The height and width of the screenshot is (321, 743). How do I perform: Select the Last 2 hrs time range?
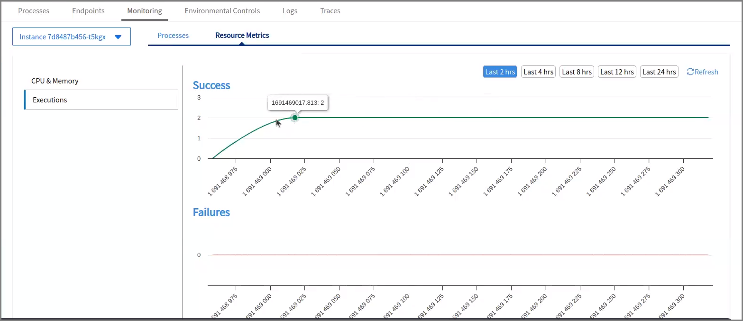pos(500,72)
